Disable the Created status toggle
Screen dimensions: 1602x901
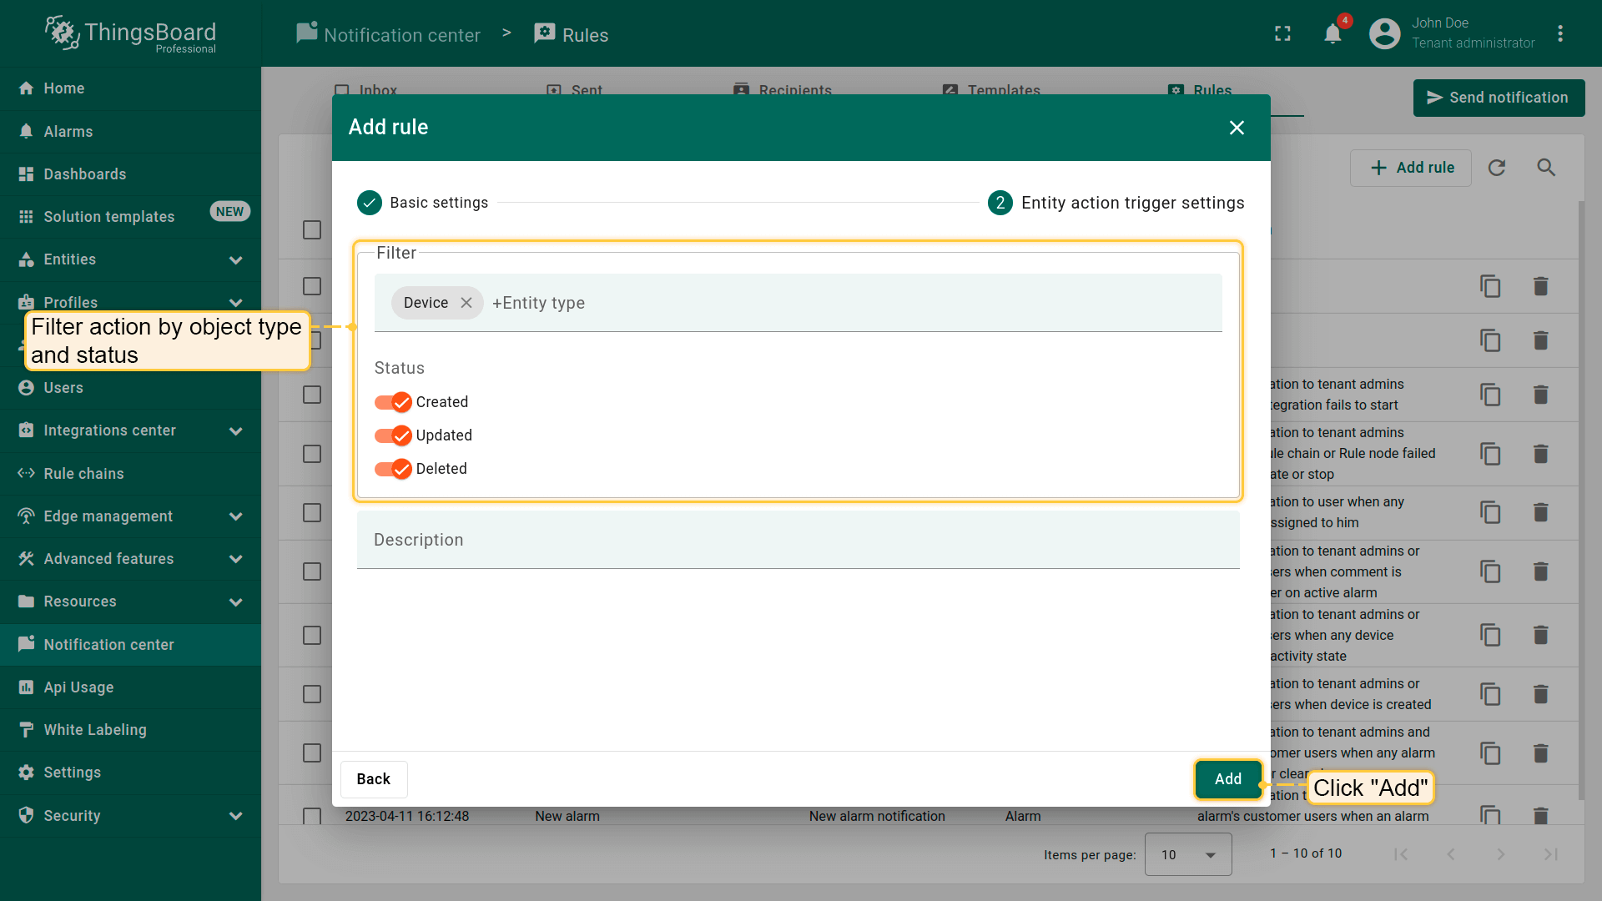coord(393,402)
